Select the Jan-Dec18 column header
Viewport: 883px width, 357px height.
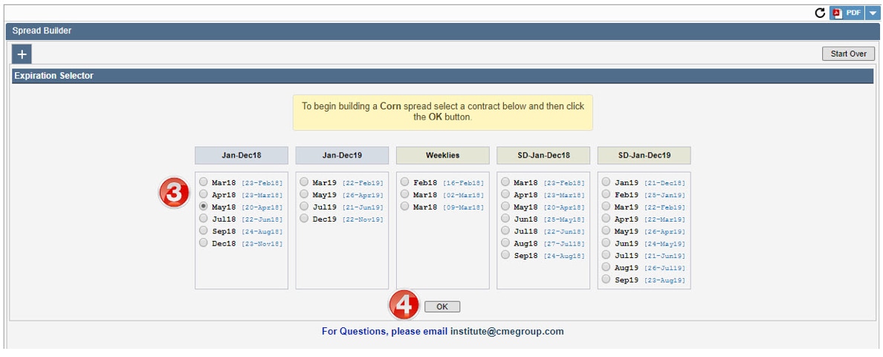coord(241,155)
